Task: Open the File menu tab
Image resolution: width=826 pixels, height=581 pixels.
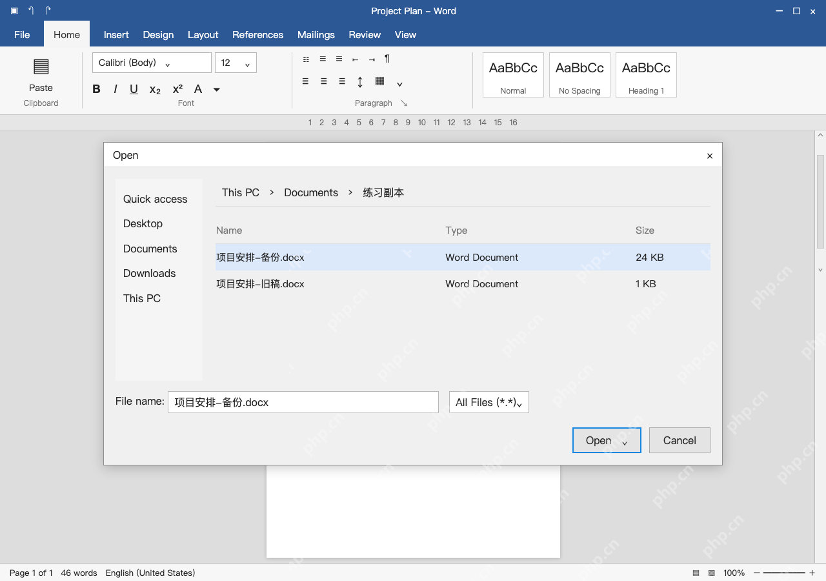Action: tap(22, 35)
